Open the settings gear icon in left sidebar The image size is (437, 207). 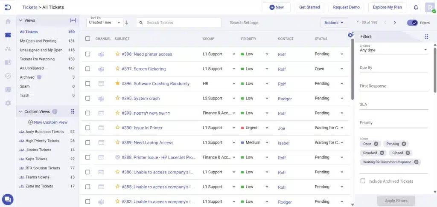(x=8, y=103)
